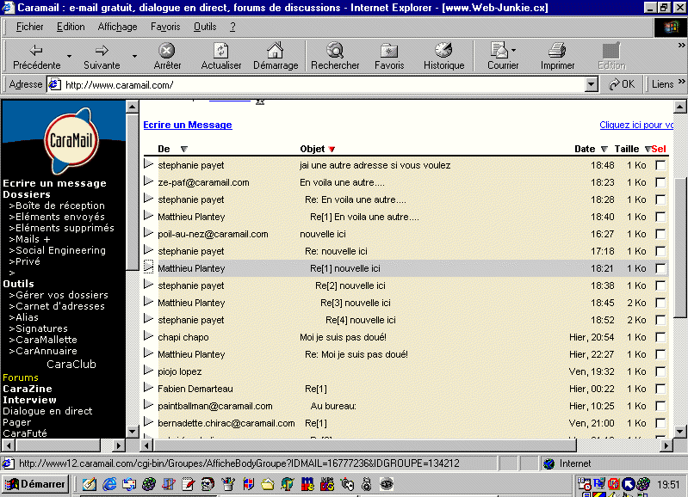Click the Courrier mail icon
The width and height of the screenshot is (688, 497).
click(x=499, y=51)
